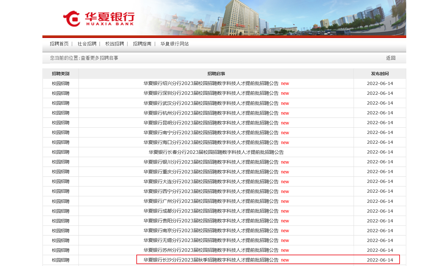This screenshot has width=448, height=266.
Task: Open the 招聘指南 navigation item
Action: click(142, 44)
